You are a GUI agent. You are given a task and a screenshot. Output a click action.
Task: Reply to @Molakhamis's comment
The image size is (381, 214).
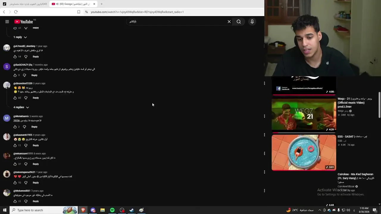(34, 127)
